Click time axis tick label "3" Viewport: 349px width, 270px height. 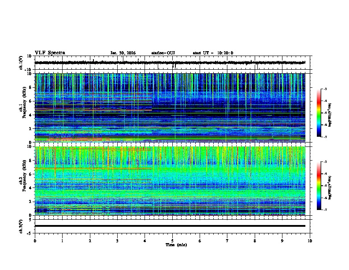(x=117, y=241)
